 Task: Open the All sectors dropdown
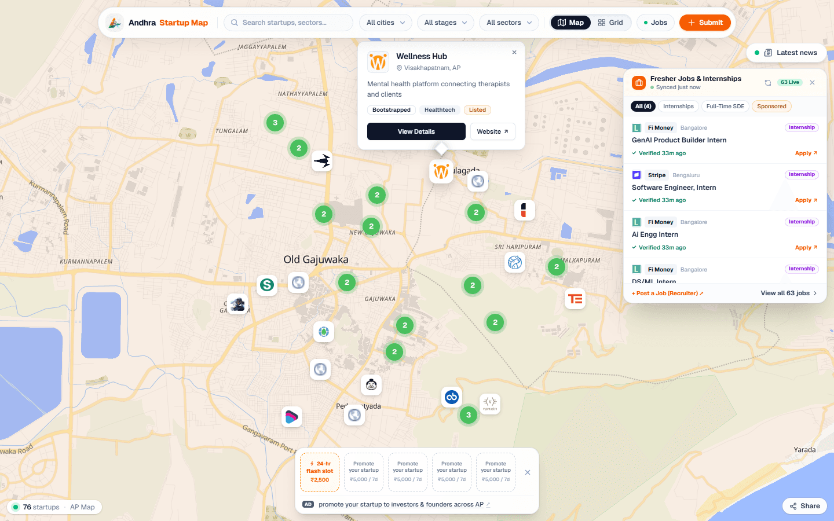(x=509, y=23)
